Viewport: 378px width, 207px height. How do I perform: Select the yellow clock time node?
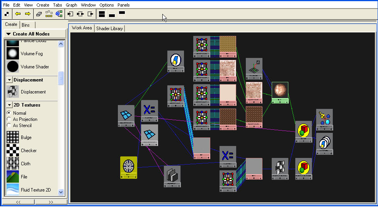pyautogui.click(x=129, y=168)
